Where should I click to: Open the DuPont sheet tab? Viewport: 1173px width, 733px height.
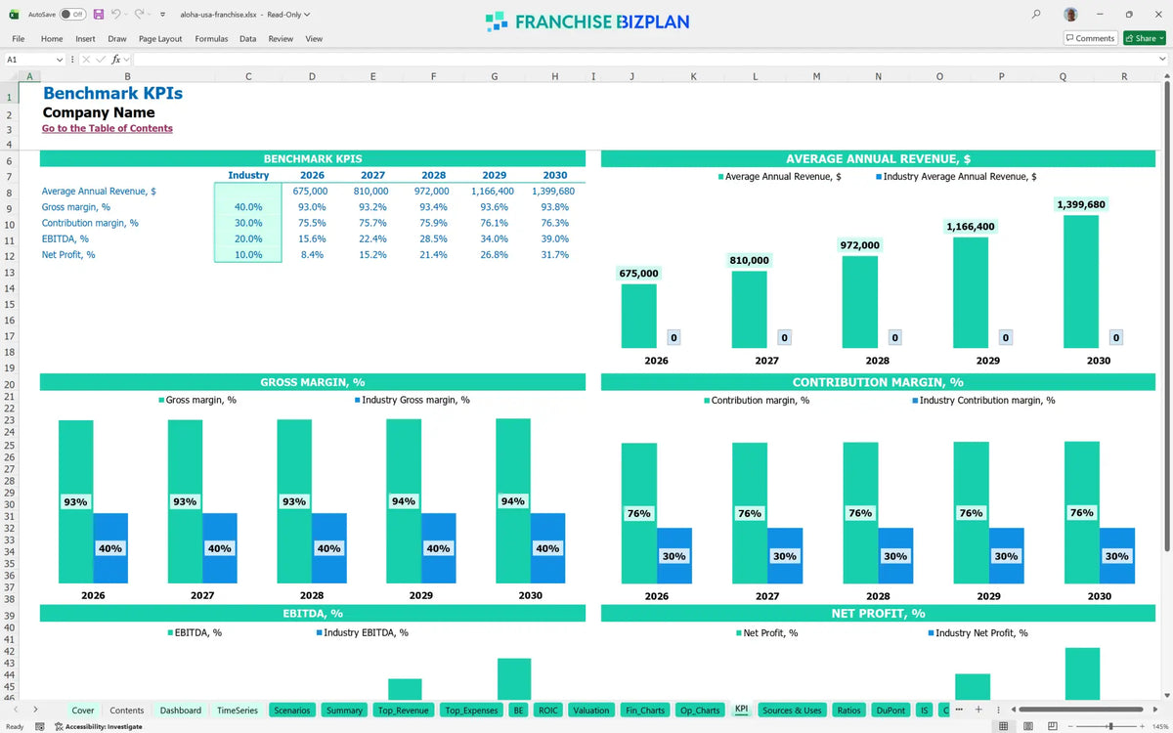click(891, 711)
